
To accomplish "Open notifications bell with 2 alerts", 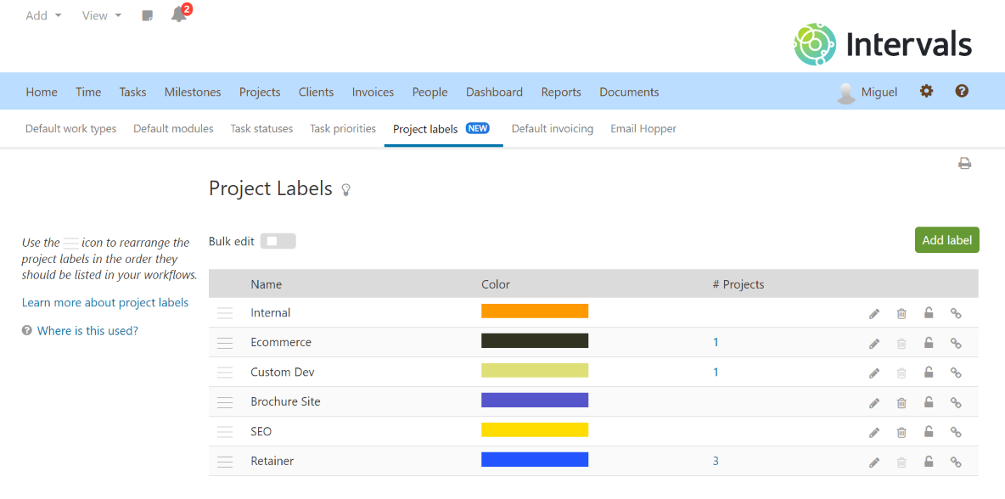I will click(x=179, y=15).
